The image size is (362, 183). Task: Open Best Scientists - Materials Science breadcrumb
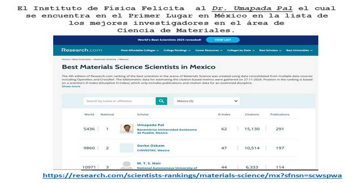pyautogui.click(x=94, y=59)
